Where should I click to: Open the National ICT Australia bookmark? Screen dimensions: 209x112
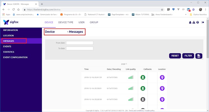click(95, 14)
